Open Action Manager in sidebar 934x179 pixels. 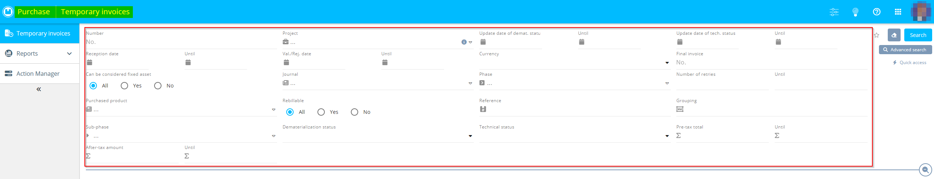(x=38, y=74)
